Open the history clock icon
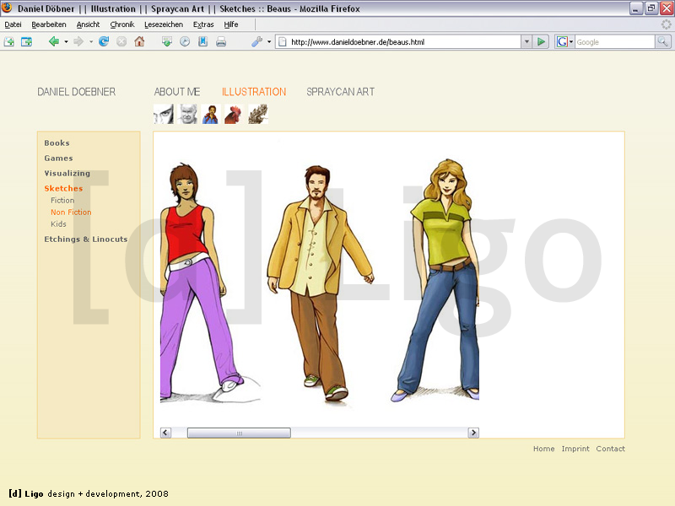The height and width of the screenshot is (506, 675). 185,41
